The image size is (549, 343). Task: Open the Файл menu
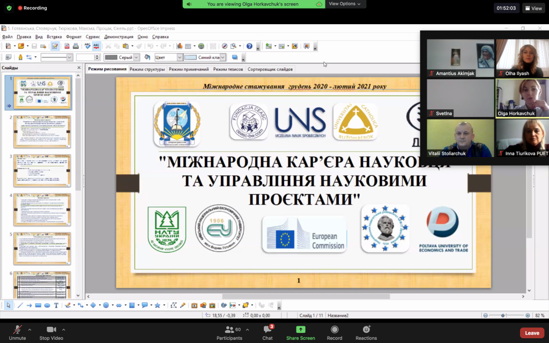7,36
